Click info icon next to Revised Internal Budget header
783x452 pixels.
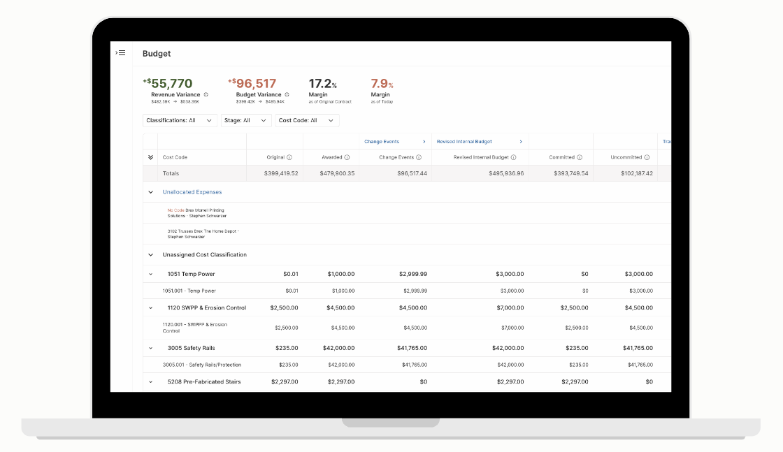click(x=513, y=157)
